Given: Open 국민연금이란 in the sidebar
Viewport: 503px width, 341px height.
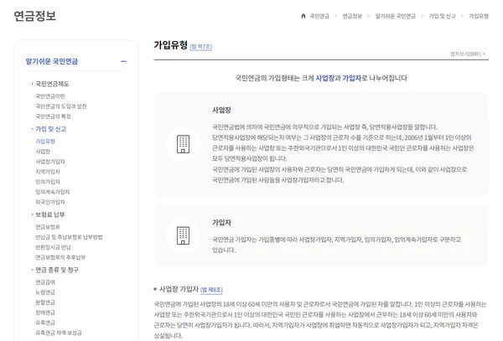Looking at the screenshot, I should [50, 96].
